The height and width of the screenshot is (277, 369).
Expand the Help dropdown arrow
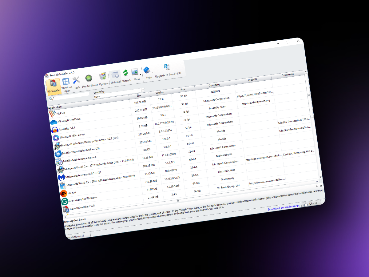tap(152, 73)
